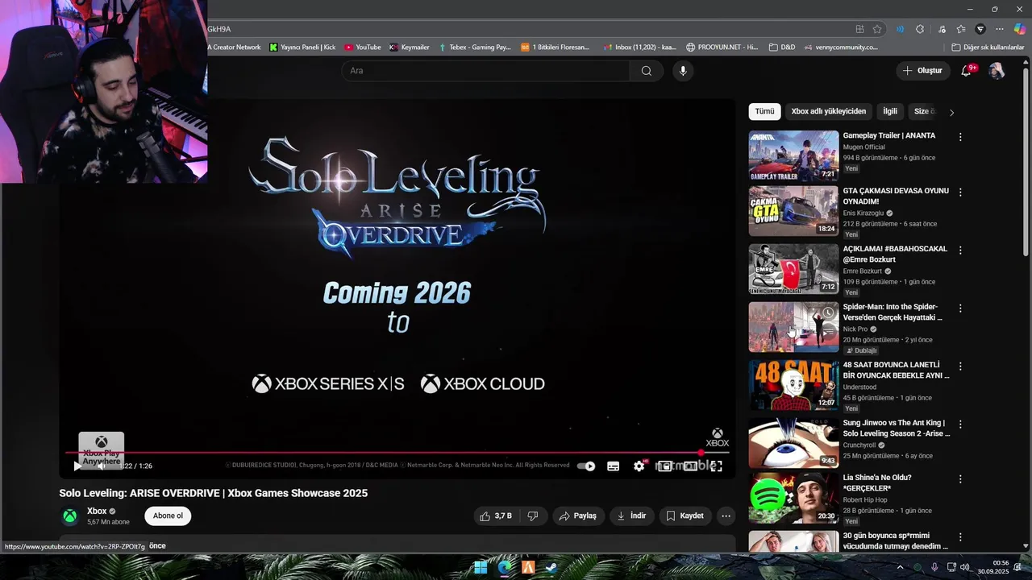Enter fullscreen mode in video player
Screen dimensions: 1032x580
[716, 466]
